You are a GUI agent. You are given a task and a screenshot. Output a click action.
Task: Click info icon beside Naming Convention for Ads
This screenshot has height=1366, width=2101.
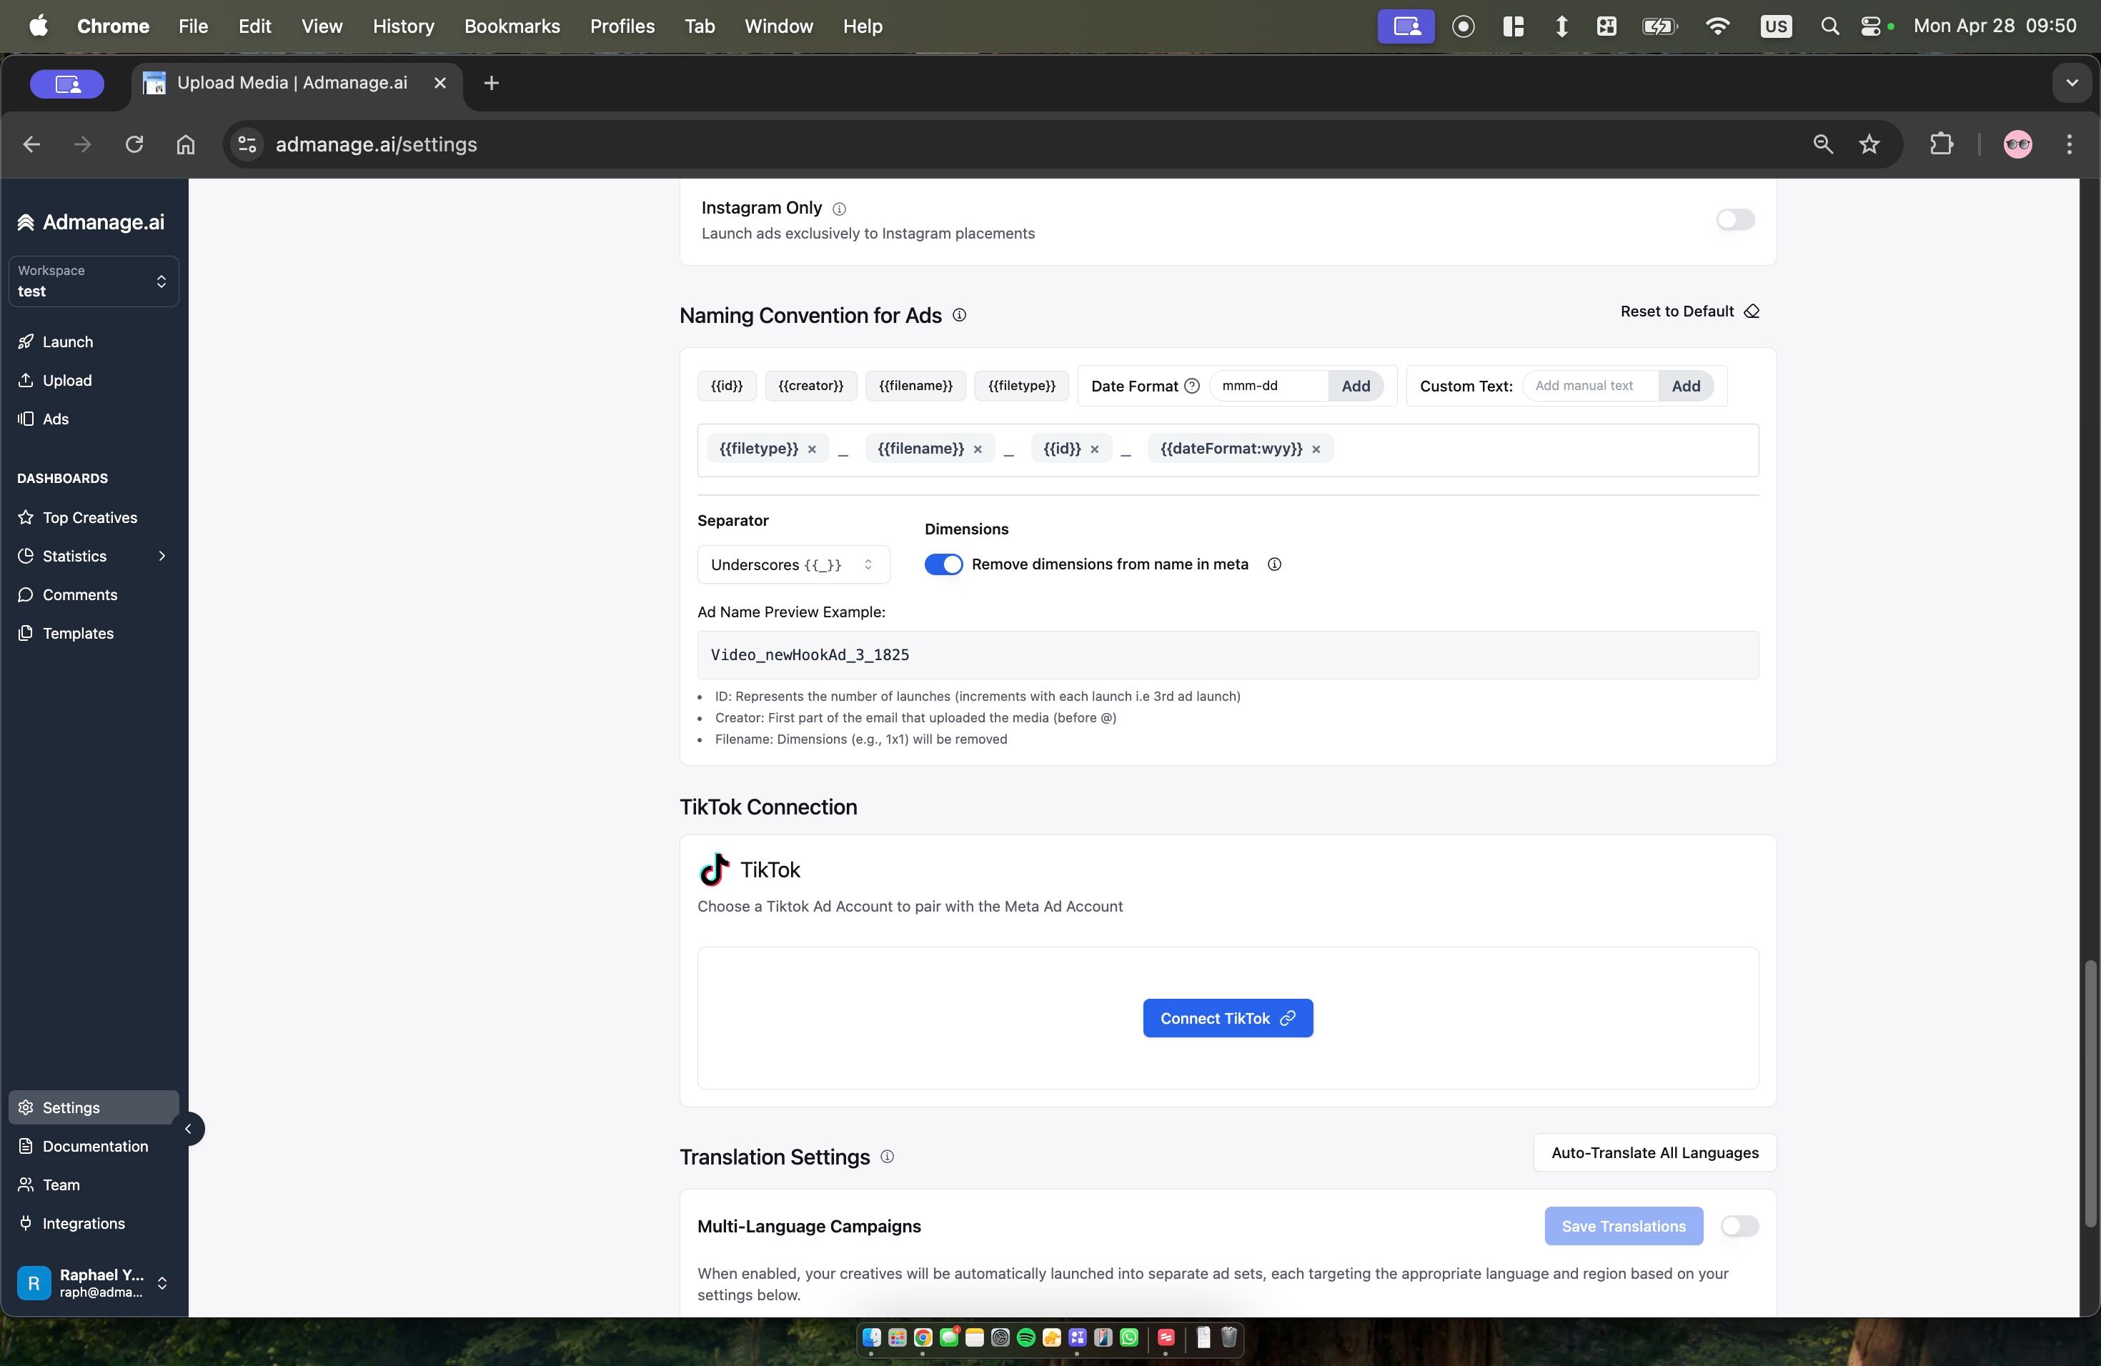point(960,315)
